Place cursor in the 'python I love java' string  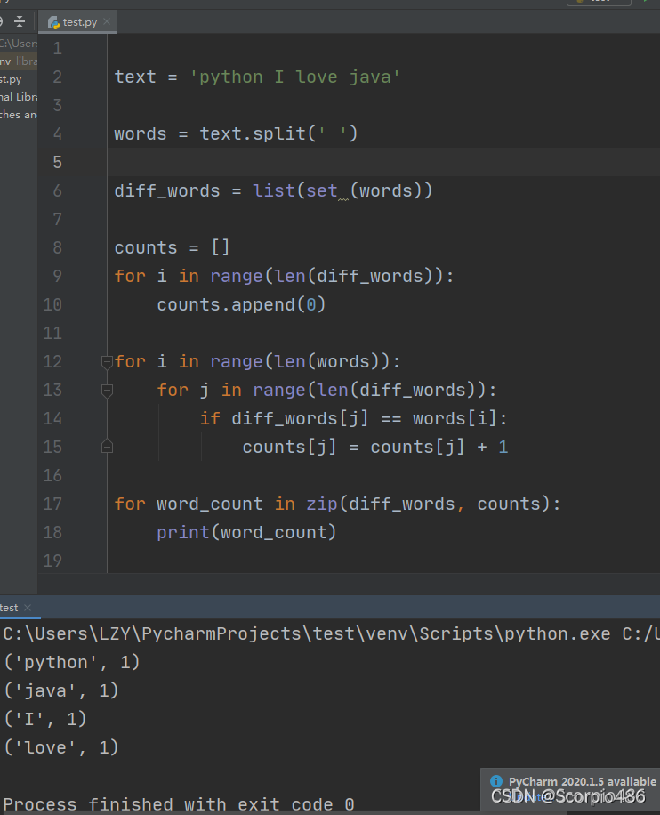pyautogui.click(x=294, y=77)
